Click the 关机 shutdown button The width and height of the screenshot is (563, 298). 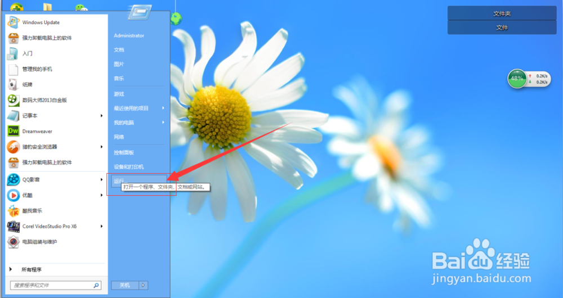[125, 286]
